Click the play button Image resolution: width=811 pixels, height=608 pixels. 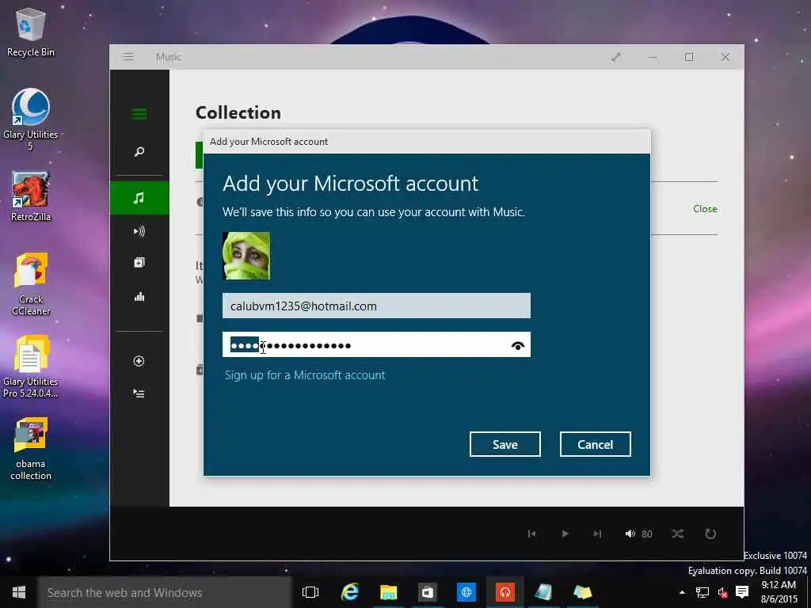point(565,534)
